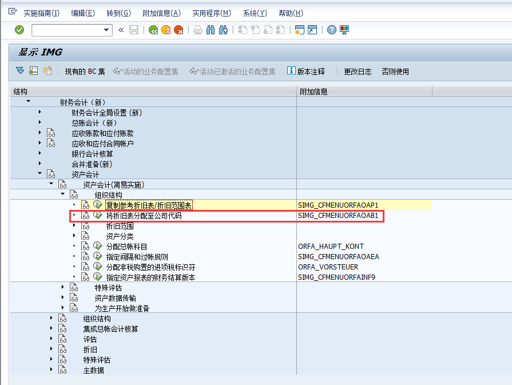Image resolution: width=512 pixels, height=385 pixels.
Task: Click the IMG activity document icon beside 折旧范围
Action: 85,226
